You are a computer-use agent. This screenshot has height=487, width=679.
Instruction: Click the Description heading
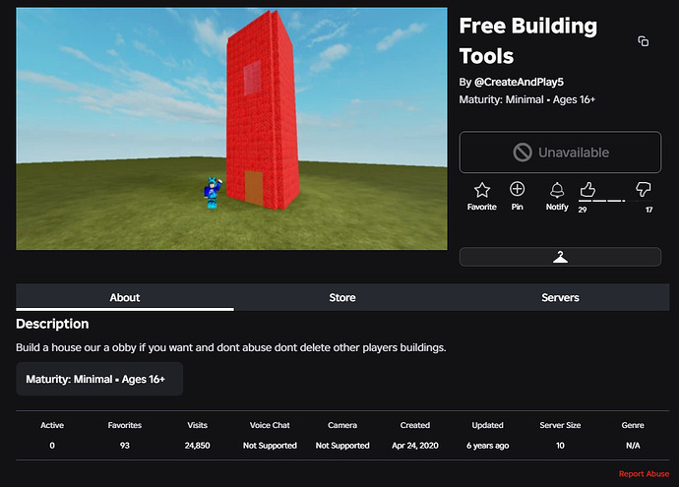point(52,324)
